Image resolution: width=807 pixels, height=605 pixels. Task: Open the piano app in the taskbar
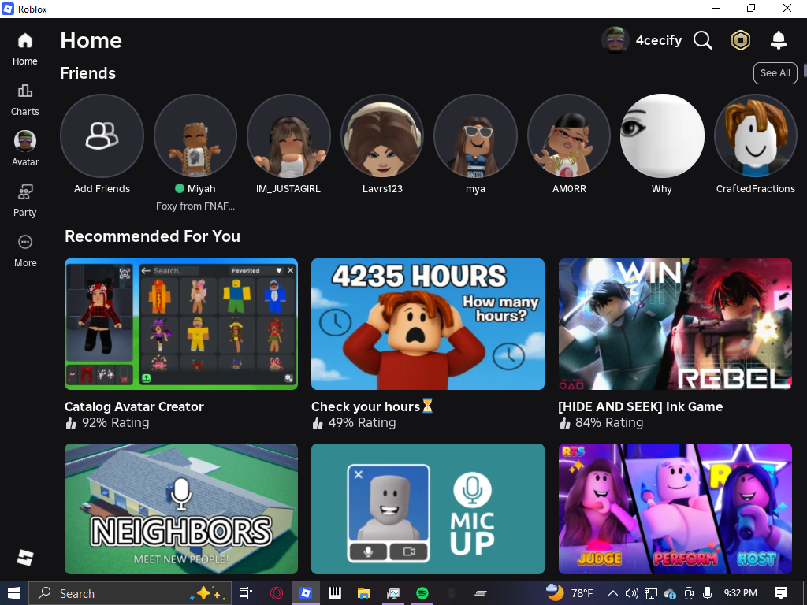335,593
